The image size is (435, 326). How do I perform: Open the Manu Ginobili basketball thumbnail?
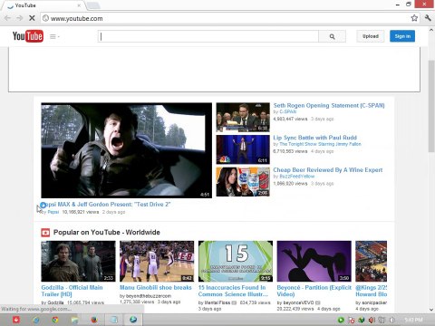(157, 262)
